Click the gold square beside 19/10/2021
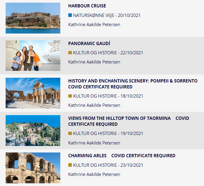The width and height of the screenshot is (204, 186). [70, 133]
